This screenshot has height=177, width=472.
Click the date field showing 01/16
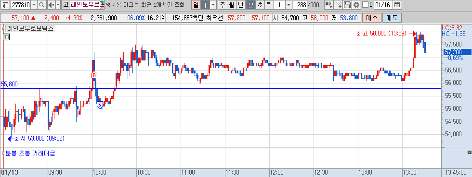pyautogui.click(x=383, y=5)
